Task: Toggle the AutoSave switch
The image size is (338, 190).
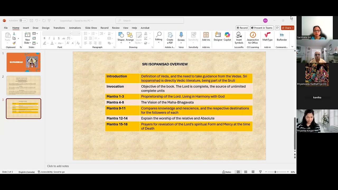Action: (x=23, y=21)
